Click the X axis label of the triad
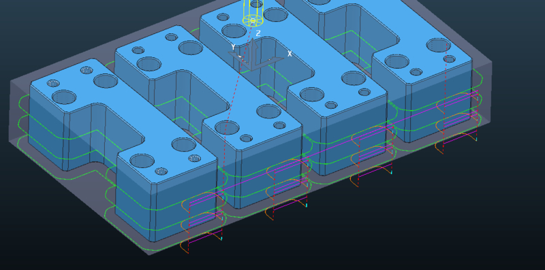Viewport: 545px width, 270px height. click(290, 54)
